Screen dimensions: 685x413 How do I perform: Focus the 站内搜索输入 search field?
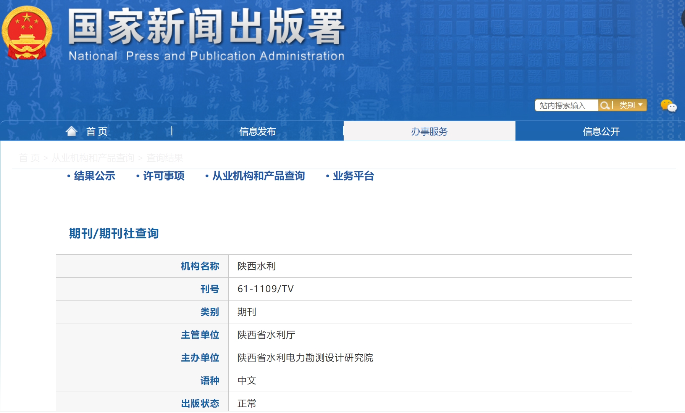567,105
